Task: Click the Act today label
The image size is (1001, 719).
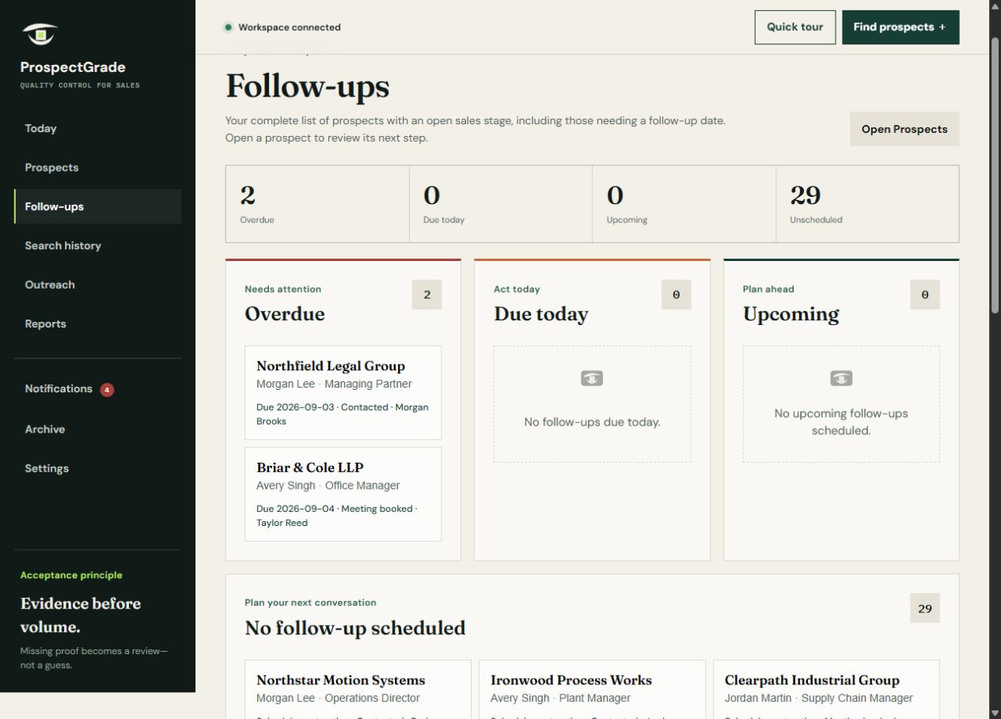Action: click(x=517, y=289)
